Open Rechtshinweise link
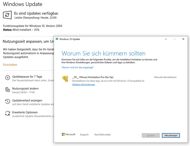190x146 pixels. tap(102, 135)
